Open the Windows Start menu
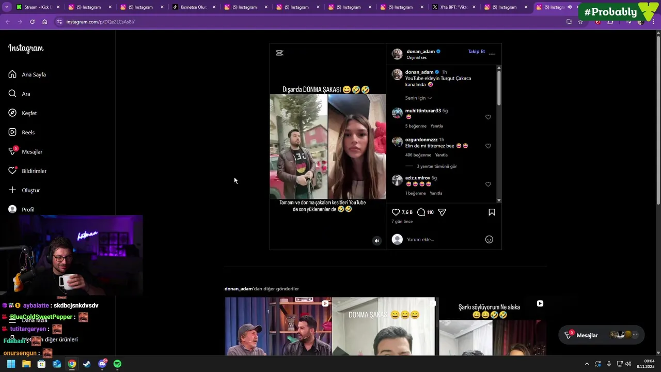This screenshot has width=661, height=372. [11, 364]
